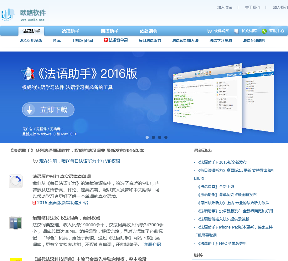Image resolution: width=288 pixels, height=261 pixels.
Task: Open 2016 桌面版新增功能介绍 link
Action: pyautogui.click(x=62, y=203)
